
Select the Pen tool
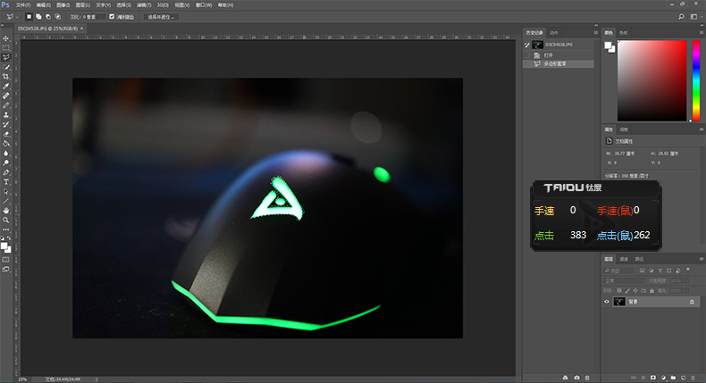(x=6, y=172)
